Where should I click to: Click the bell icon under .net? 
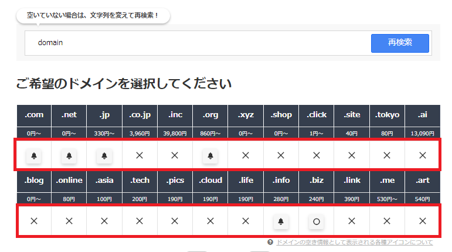pyautogui.click(x=69, y=155)
